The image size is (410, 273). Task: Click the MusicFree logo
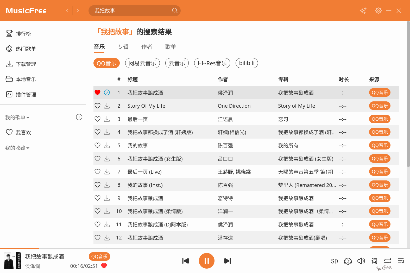click(x=26, y=11)
